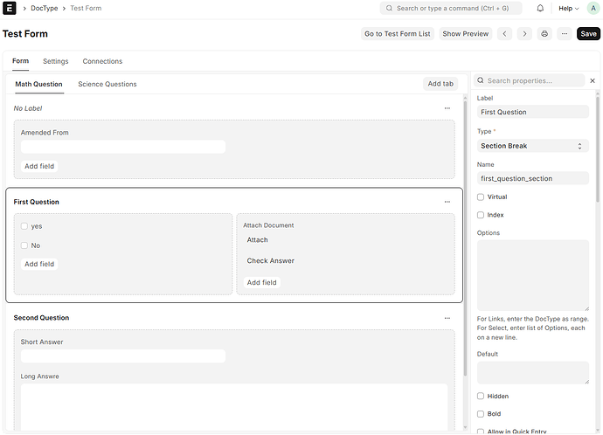Add field below Check Answer
The height and width of the screenshot is (435, 603).
[x=261, y=282]
